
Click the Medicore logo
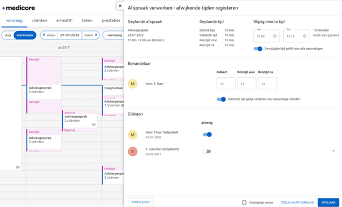tap(19, 8)
